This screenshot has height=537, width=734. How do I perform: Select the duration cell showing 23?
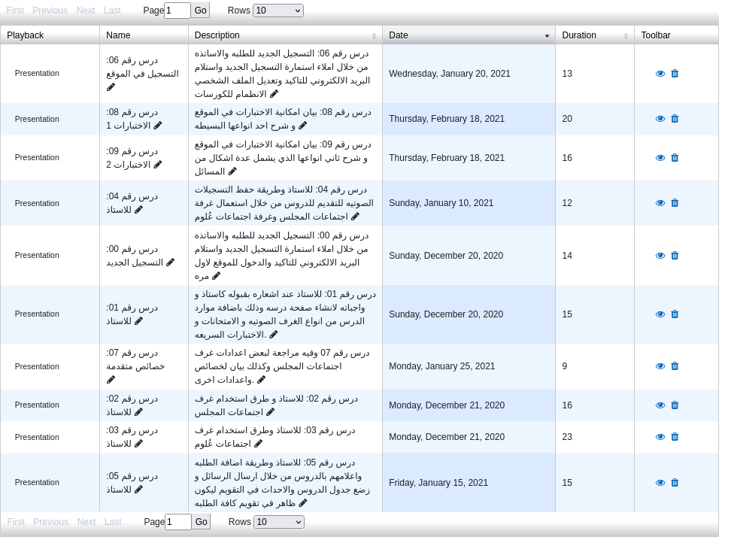pos(595,437)
